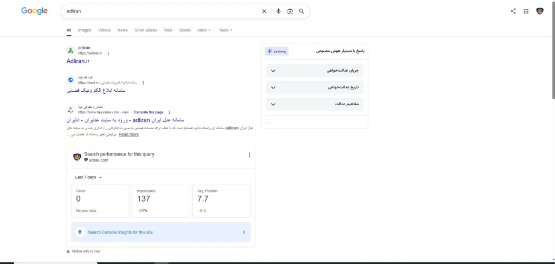Click the adlak.com domain text
555x264 pixels.
[x=99, y=160]
